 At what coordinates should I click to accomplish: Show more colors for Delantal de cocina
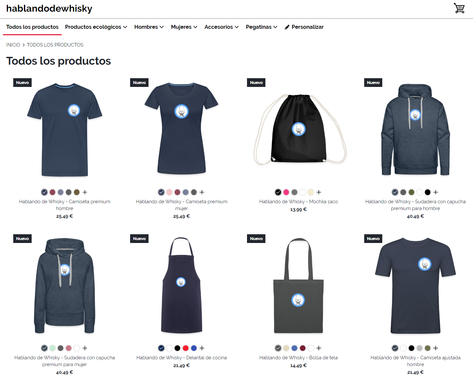202,348
